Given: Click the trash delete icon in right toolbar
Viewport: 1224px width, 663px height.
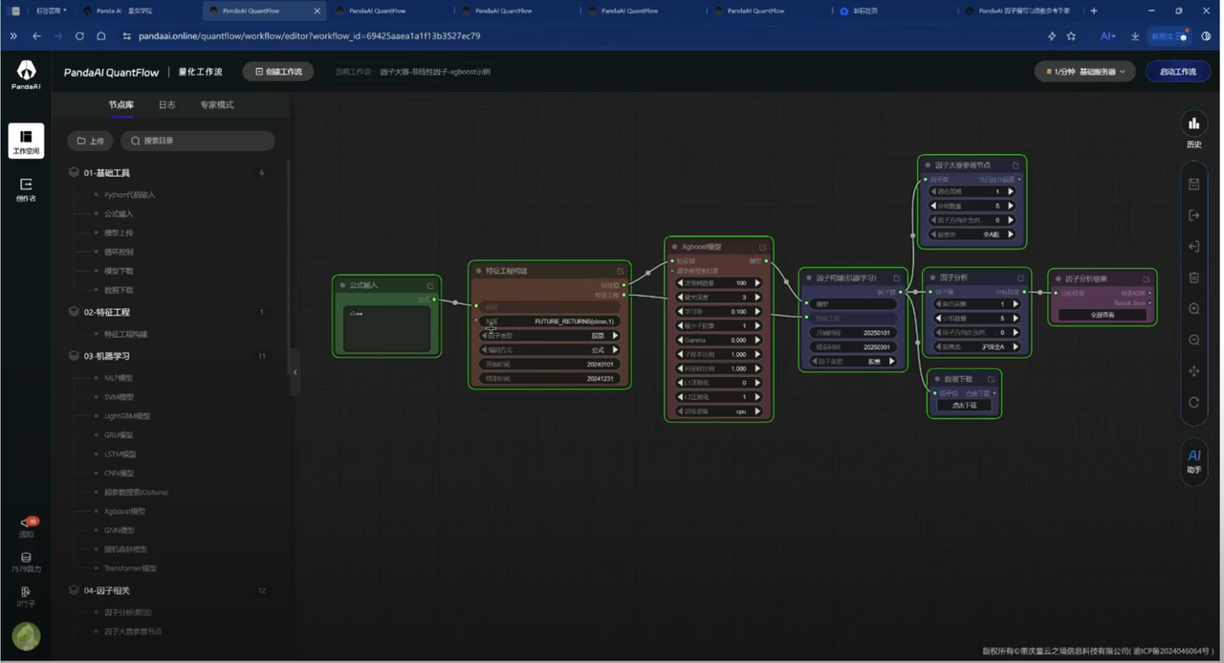Looking at the screenshot, I should pyautogui.click(x=1193, y=277).
